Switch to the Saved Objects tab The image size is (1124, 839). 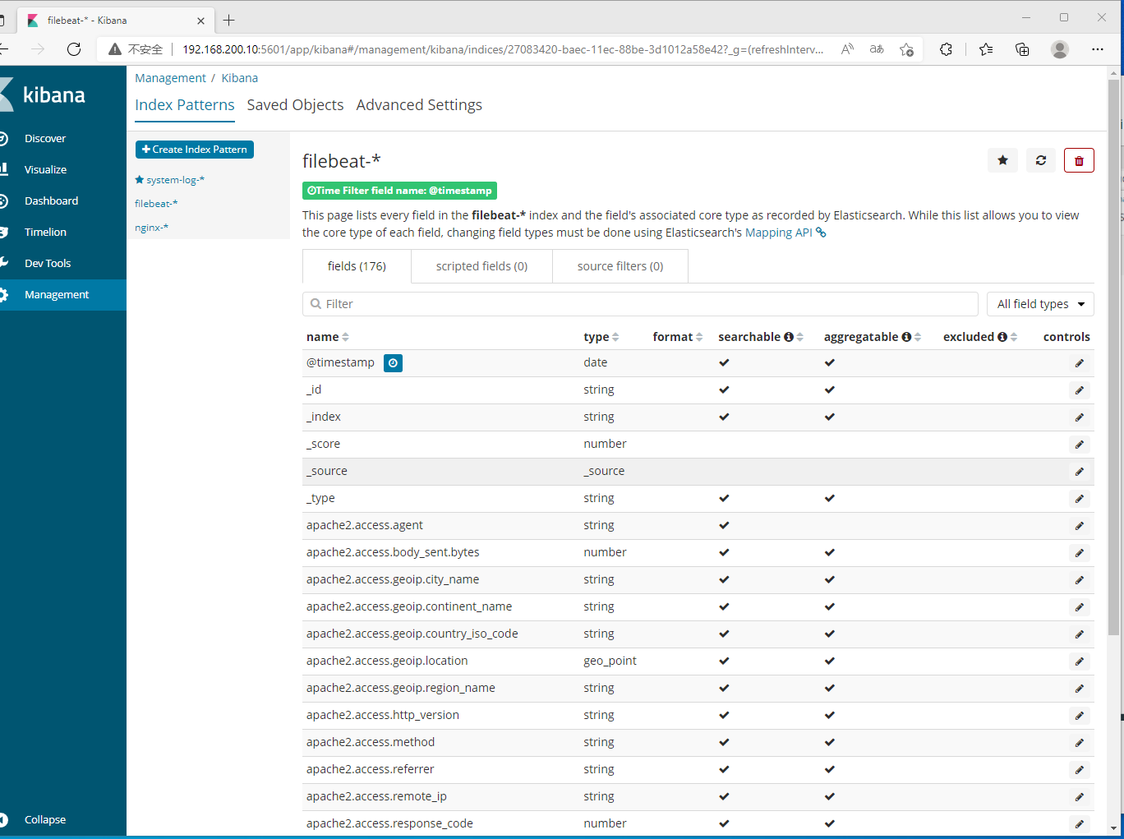295,105
